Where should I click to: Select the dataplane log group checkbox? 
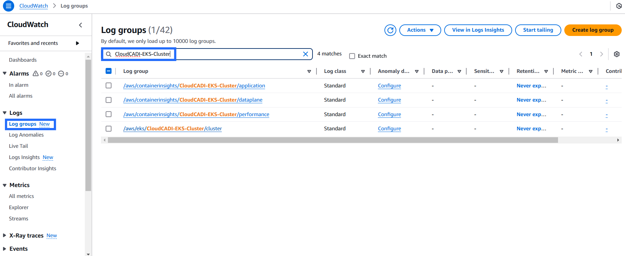coord(109,100)
